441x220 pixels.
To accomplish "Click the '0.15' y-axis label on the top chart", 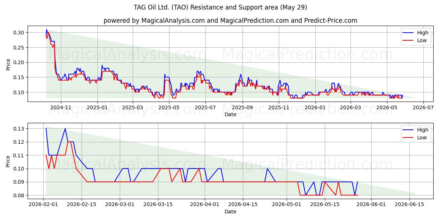I will (x=19, y=77).
